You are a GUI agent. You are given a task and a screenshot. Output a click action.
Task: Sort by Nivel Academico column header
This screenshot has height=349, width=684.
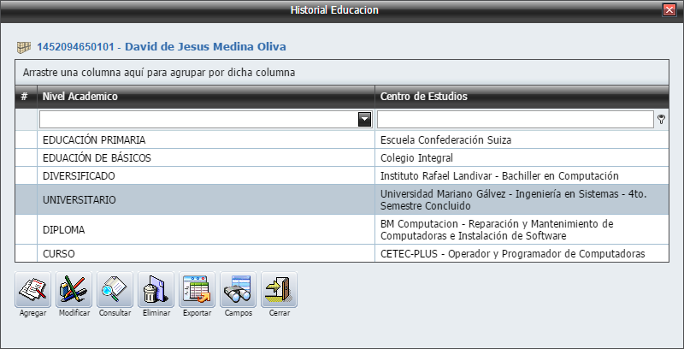206,97
